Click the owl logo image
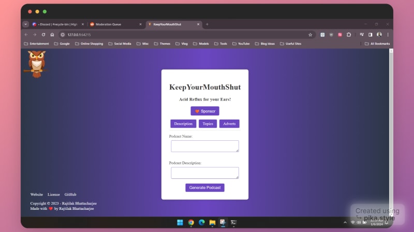 point(36,64)
